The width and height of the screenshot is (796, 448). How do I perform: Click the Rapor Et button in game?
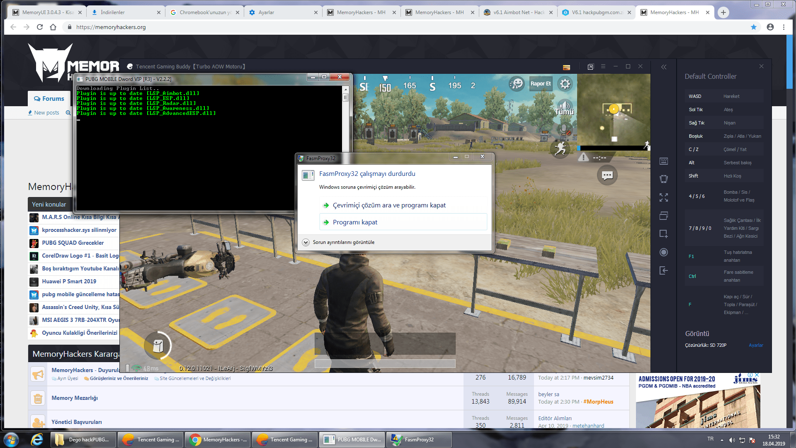click(541, 83)
